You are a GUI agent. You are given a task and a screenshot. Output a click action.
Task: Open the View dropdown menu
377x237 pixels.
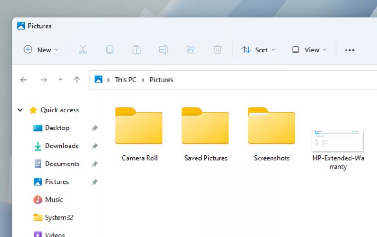(309, 50)
